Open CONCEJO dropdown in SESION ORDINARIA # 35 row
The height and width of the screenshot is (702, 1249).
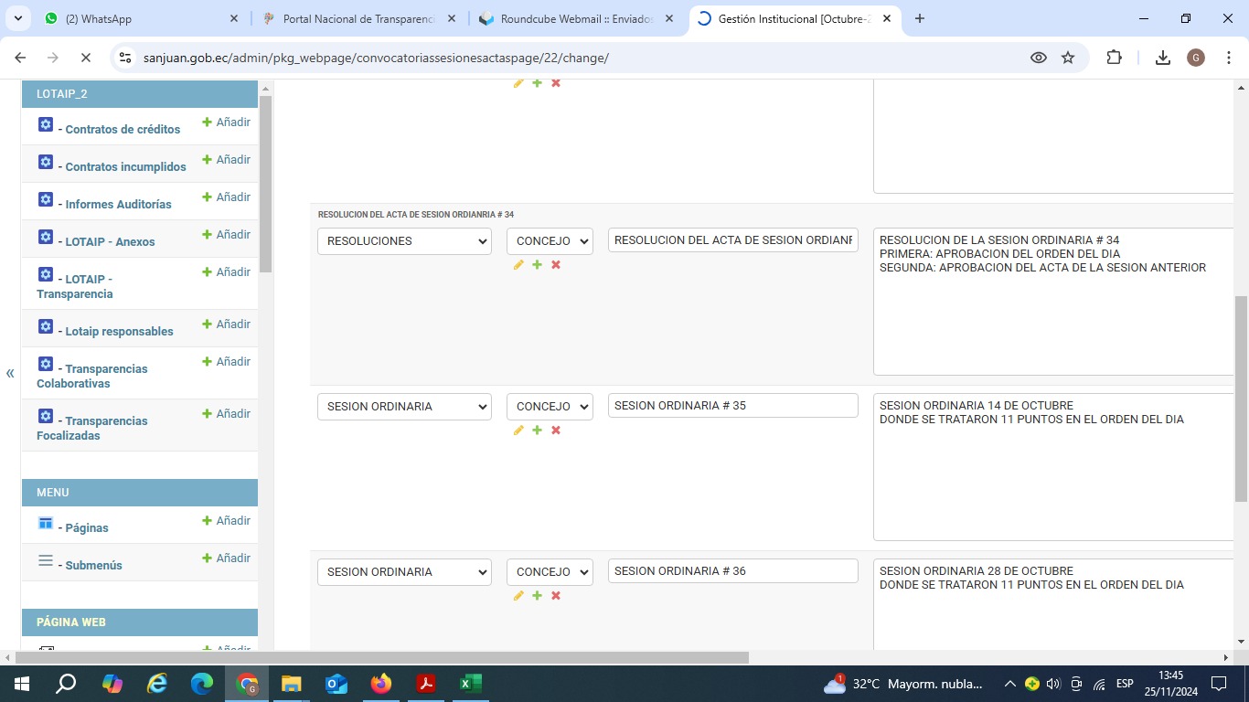(x=550, y=407)
